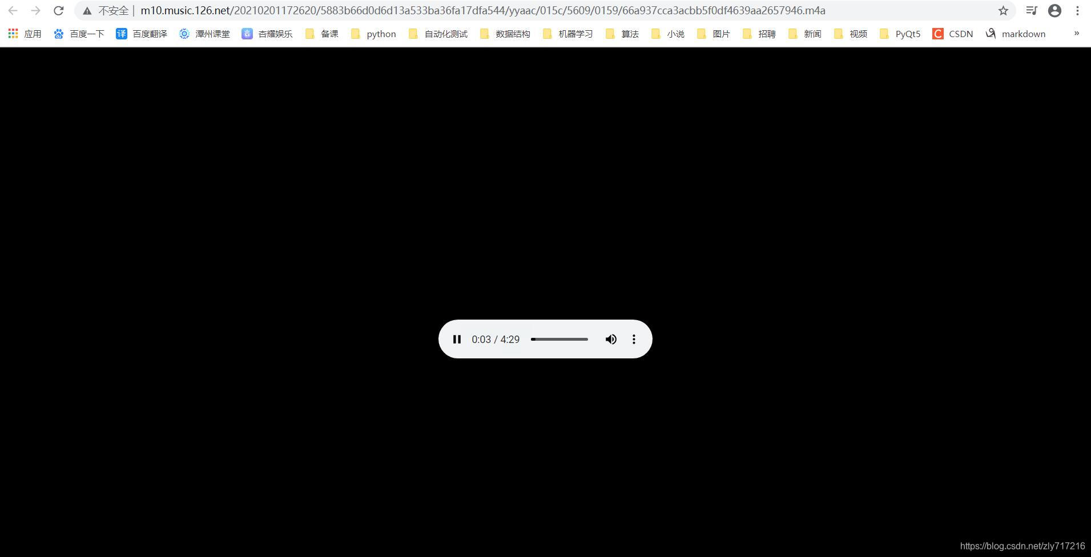Click the 0:03 / 4:29 playback time
This screenshot has width=1091, height=557.
coord(496,340)
